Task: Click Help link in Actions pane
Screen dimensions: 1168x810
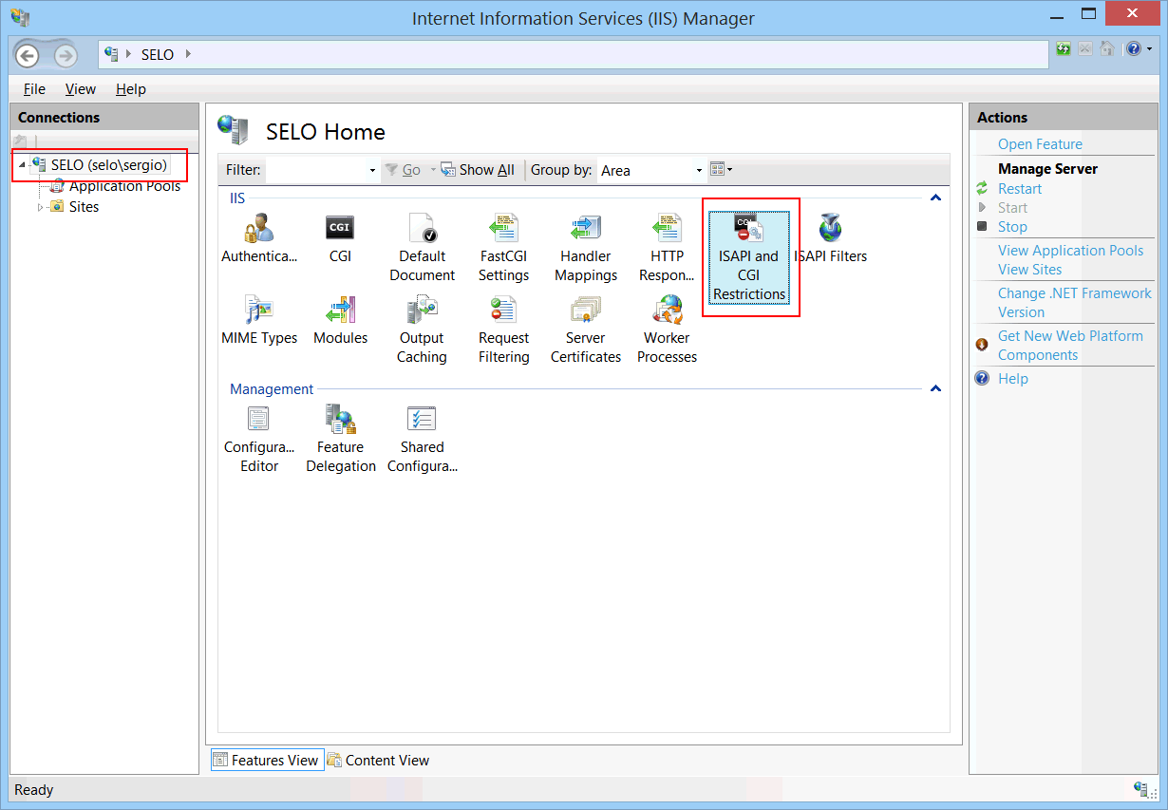Action: pyautogui.click(x=1012, y=379)
